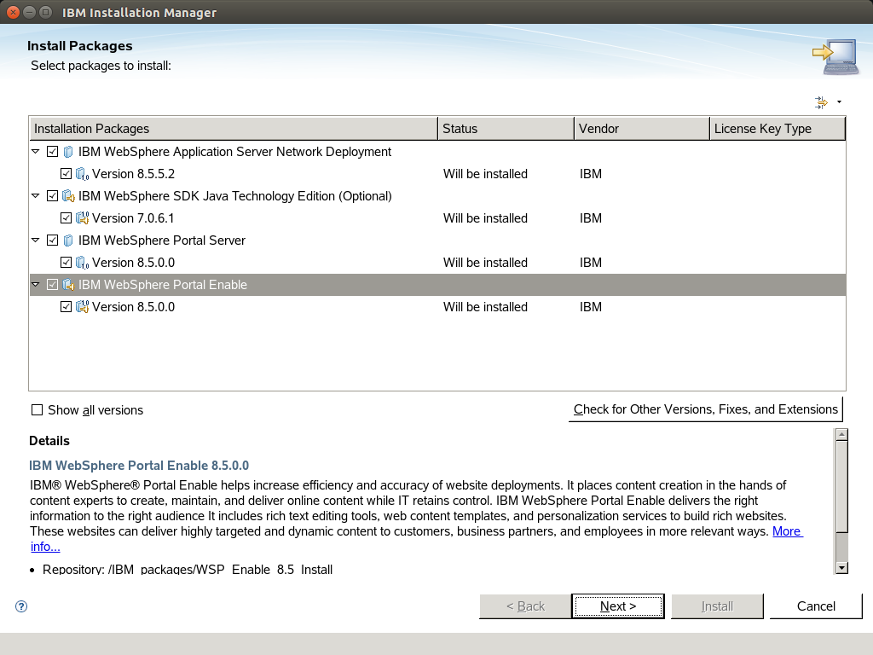This screenshot has width=873, height=655.
Task: Click the package icon beside IBM WebSphere Portal Server
Action: [x=68, y=241]
